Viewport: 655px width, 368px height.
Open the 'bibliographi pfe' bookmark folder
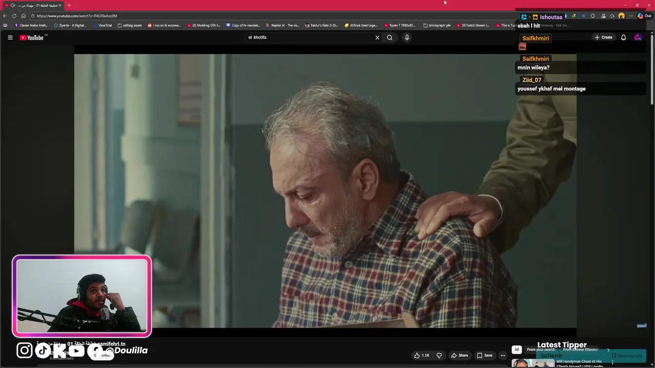pyautogui.click(x=438, y=25)
